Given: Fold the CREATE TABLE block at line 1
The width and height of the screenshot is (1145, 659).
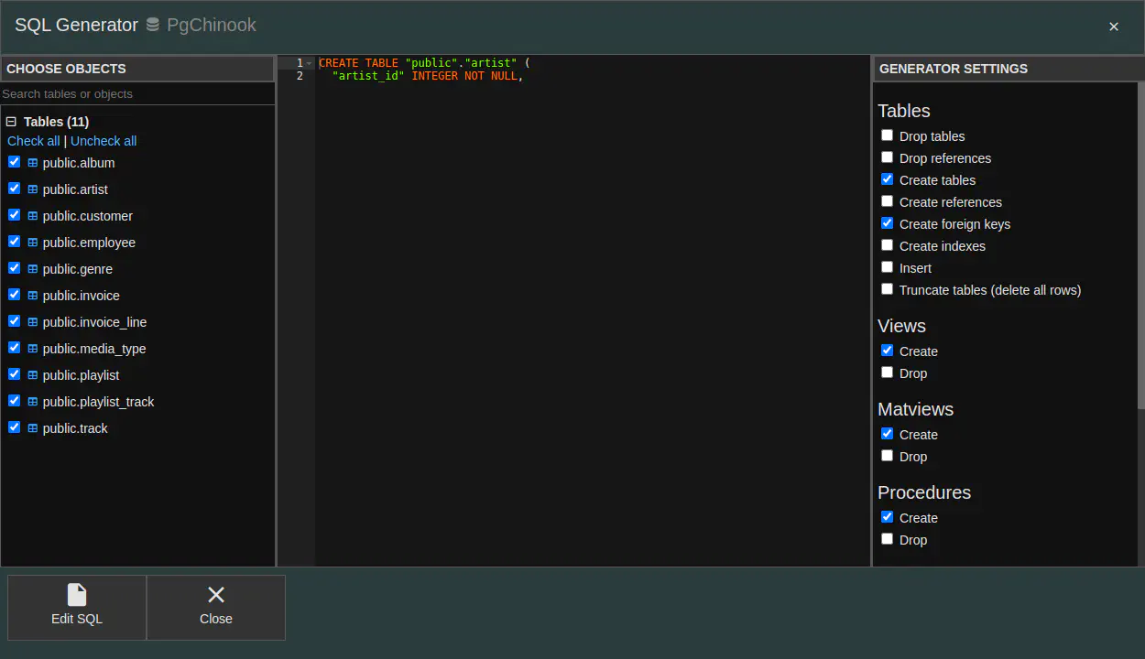Looking at the screenshot, I should pos(310,63).
